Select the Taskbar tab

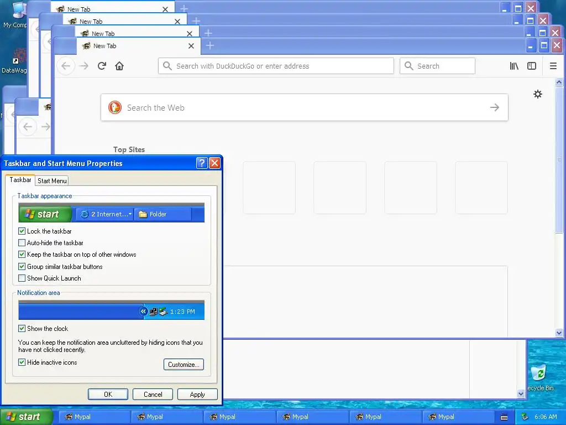(20, 180)
